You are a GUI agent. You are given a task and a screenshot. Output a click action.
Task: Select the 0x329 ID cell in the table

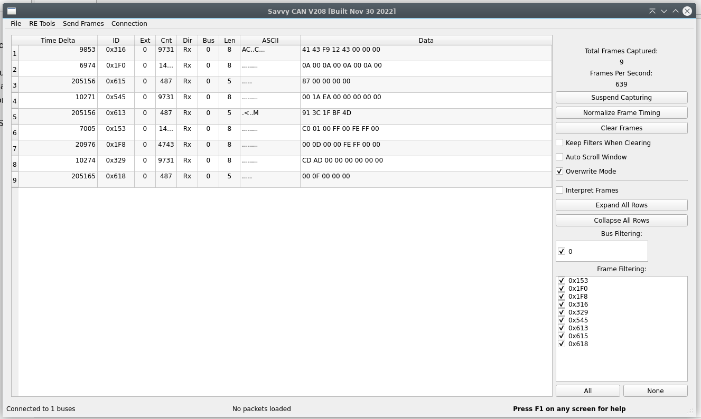point(116,164)
